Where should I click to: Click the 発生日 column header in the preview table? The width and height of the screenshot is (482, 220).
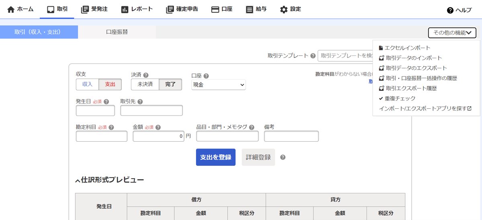coord(101,206)
